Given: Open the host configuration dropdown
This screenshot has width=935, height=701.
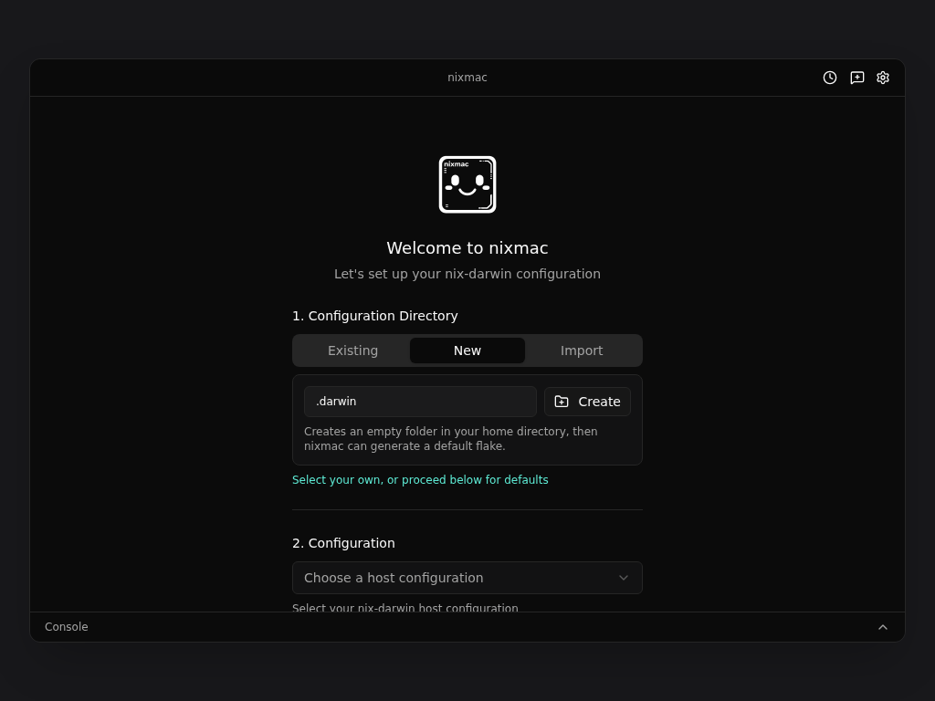Looking at the screenshot, I should [467, 578].
